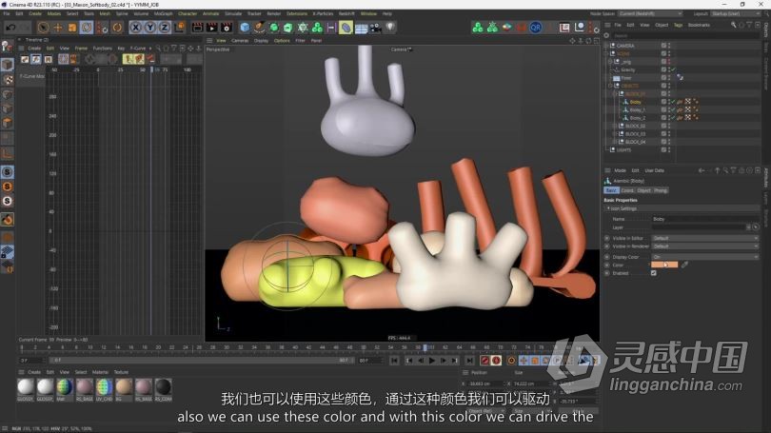Collapse the BLOCK_01 group expander
Viewport: 771px width, 433px height.
point(615,94)
